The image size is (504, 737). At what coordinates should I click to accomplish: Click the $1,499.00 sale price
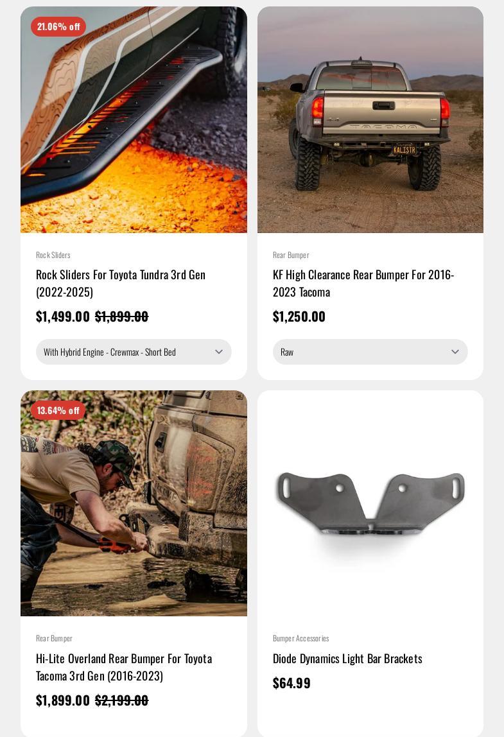(62, 316)
